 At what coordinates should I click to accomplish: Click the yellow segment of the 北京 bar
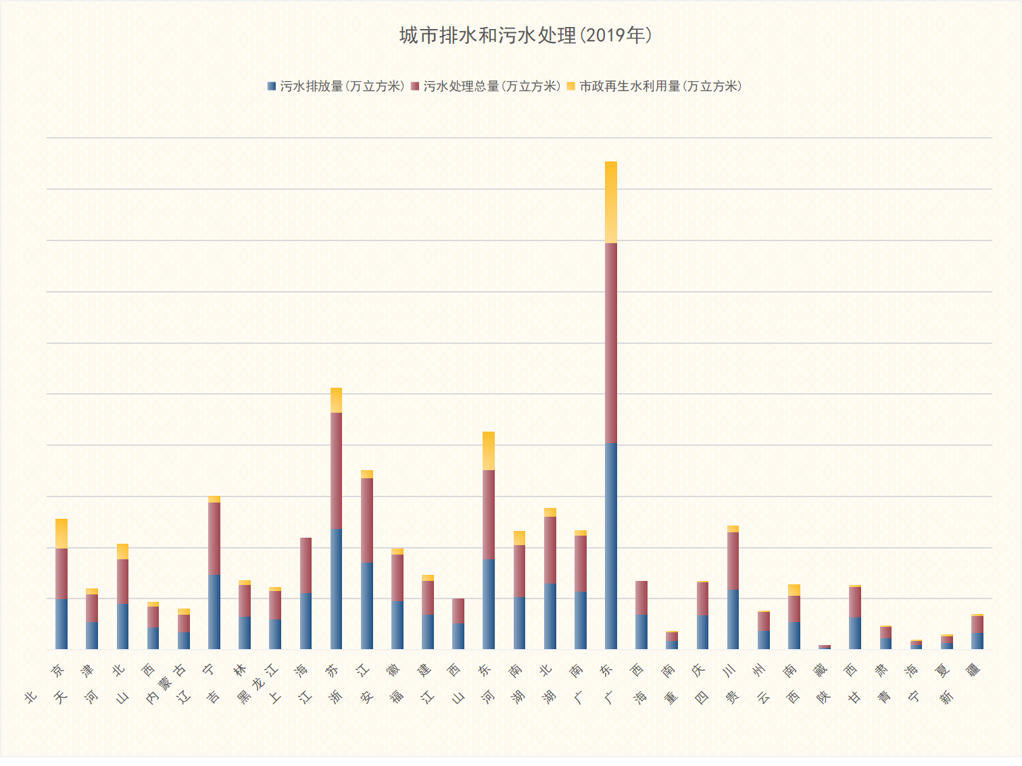62,534
